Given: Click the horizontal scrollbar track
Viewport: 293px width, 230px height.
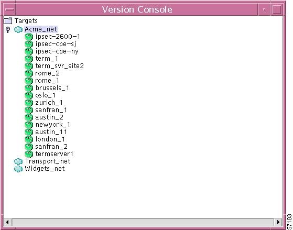Looking at the screenshot, I should [143, 222].
